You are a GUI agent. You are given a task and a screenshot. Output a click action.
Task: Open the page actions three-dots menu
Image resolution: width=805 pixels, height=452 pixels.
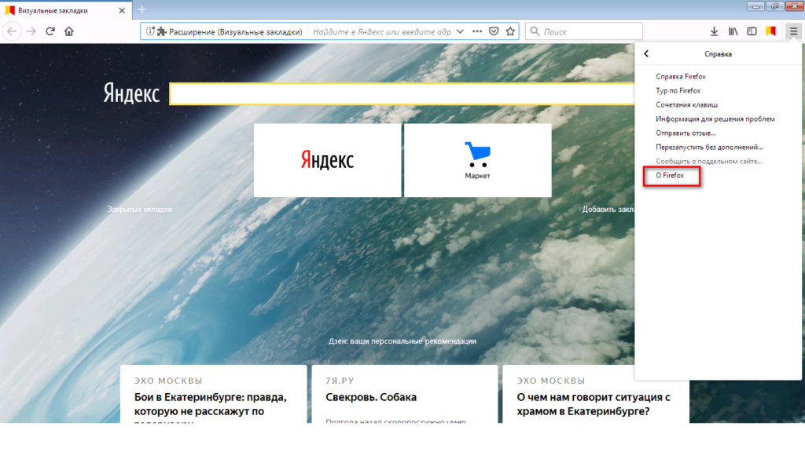tap(477, 31)
